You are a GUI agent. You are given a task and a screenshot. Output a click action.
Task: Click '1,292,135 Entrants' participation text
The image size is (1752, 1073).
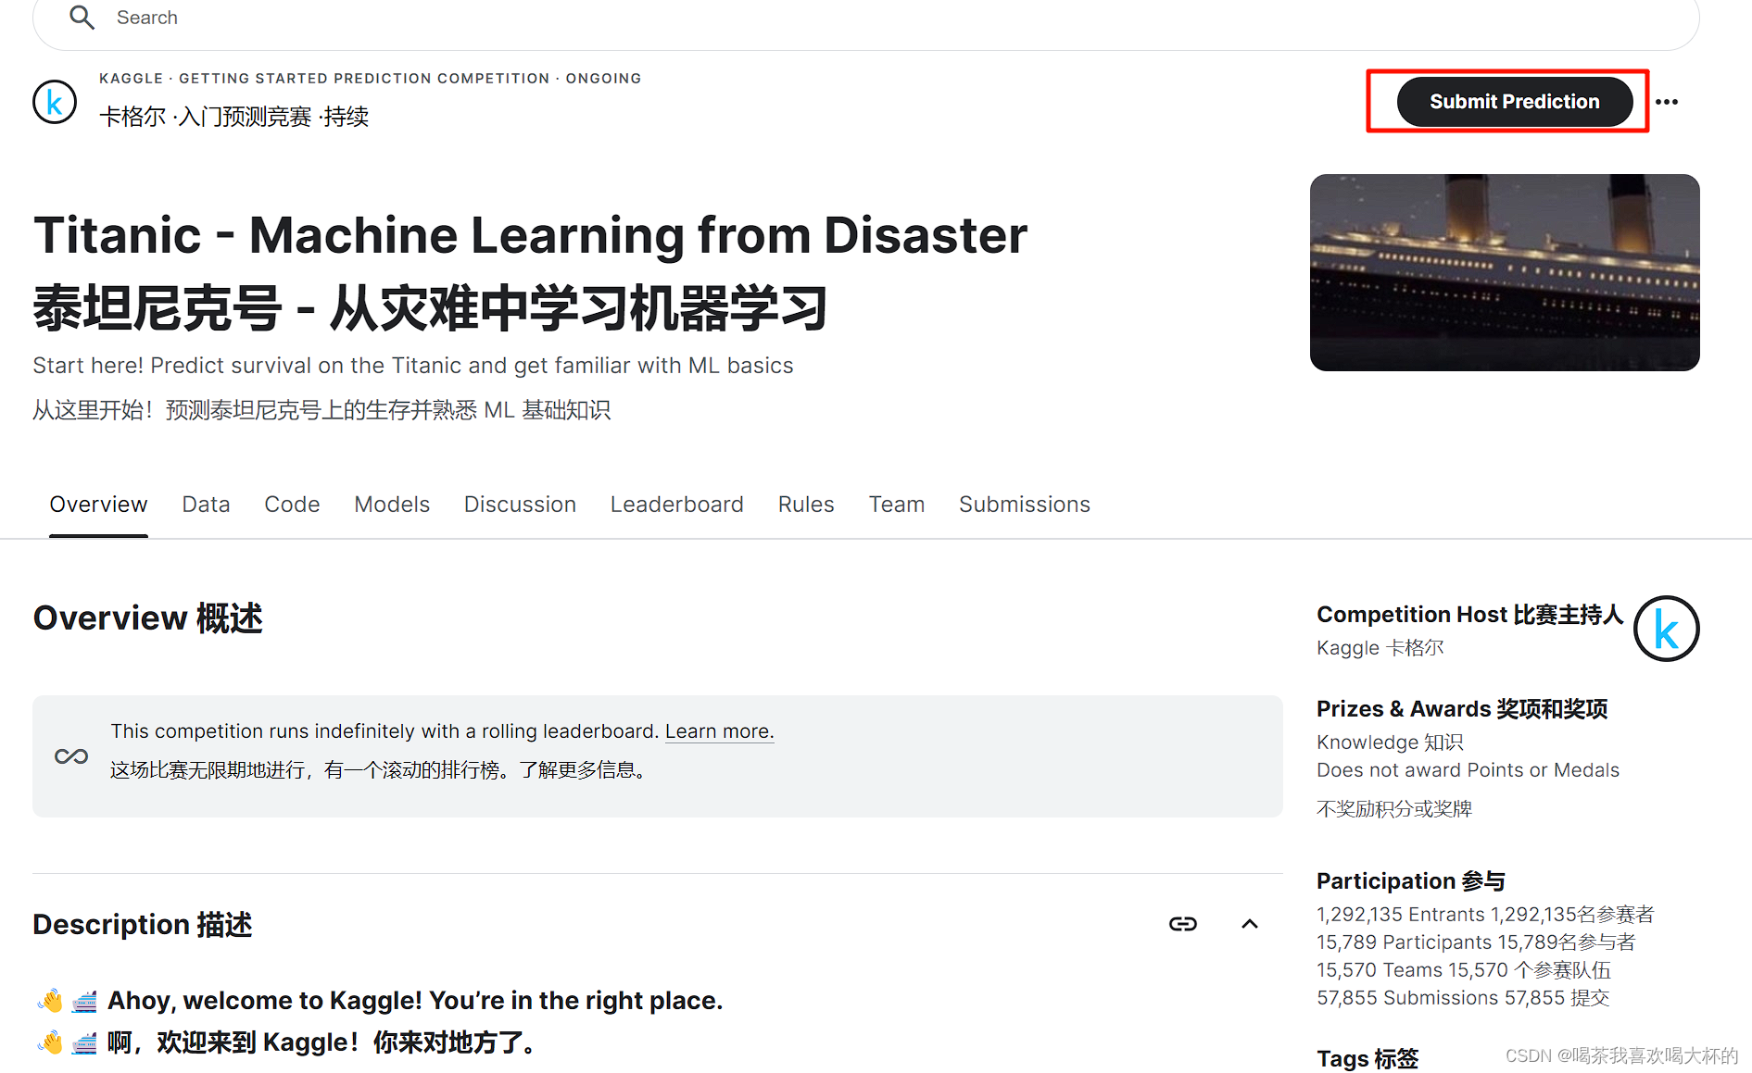point(1400,915)
